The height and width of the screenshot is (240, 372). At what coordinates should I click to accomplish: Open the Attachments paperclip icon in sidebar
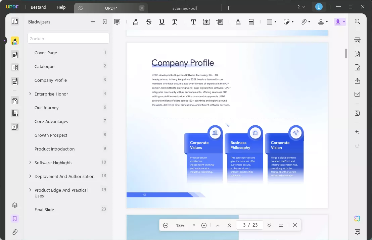point(15,232)
